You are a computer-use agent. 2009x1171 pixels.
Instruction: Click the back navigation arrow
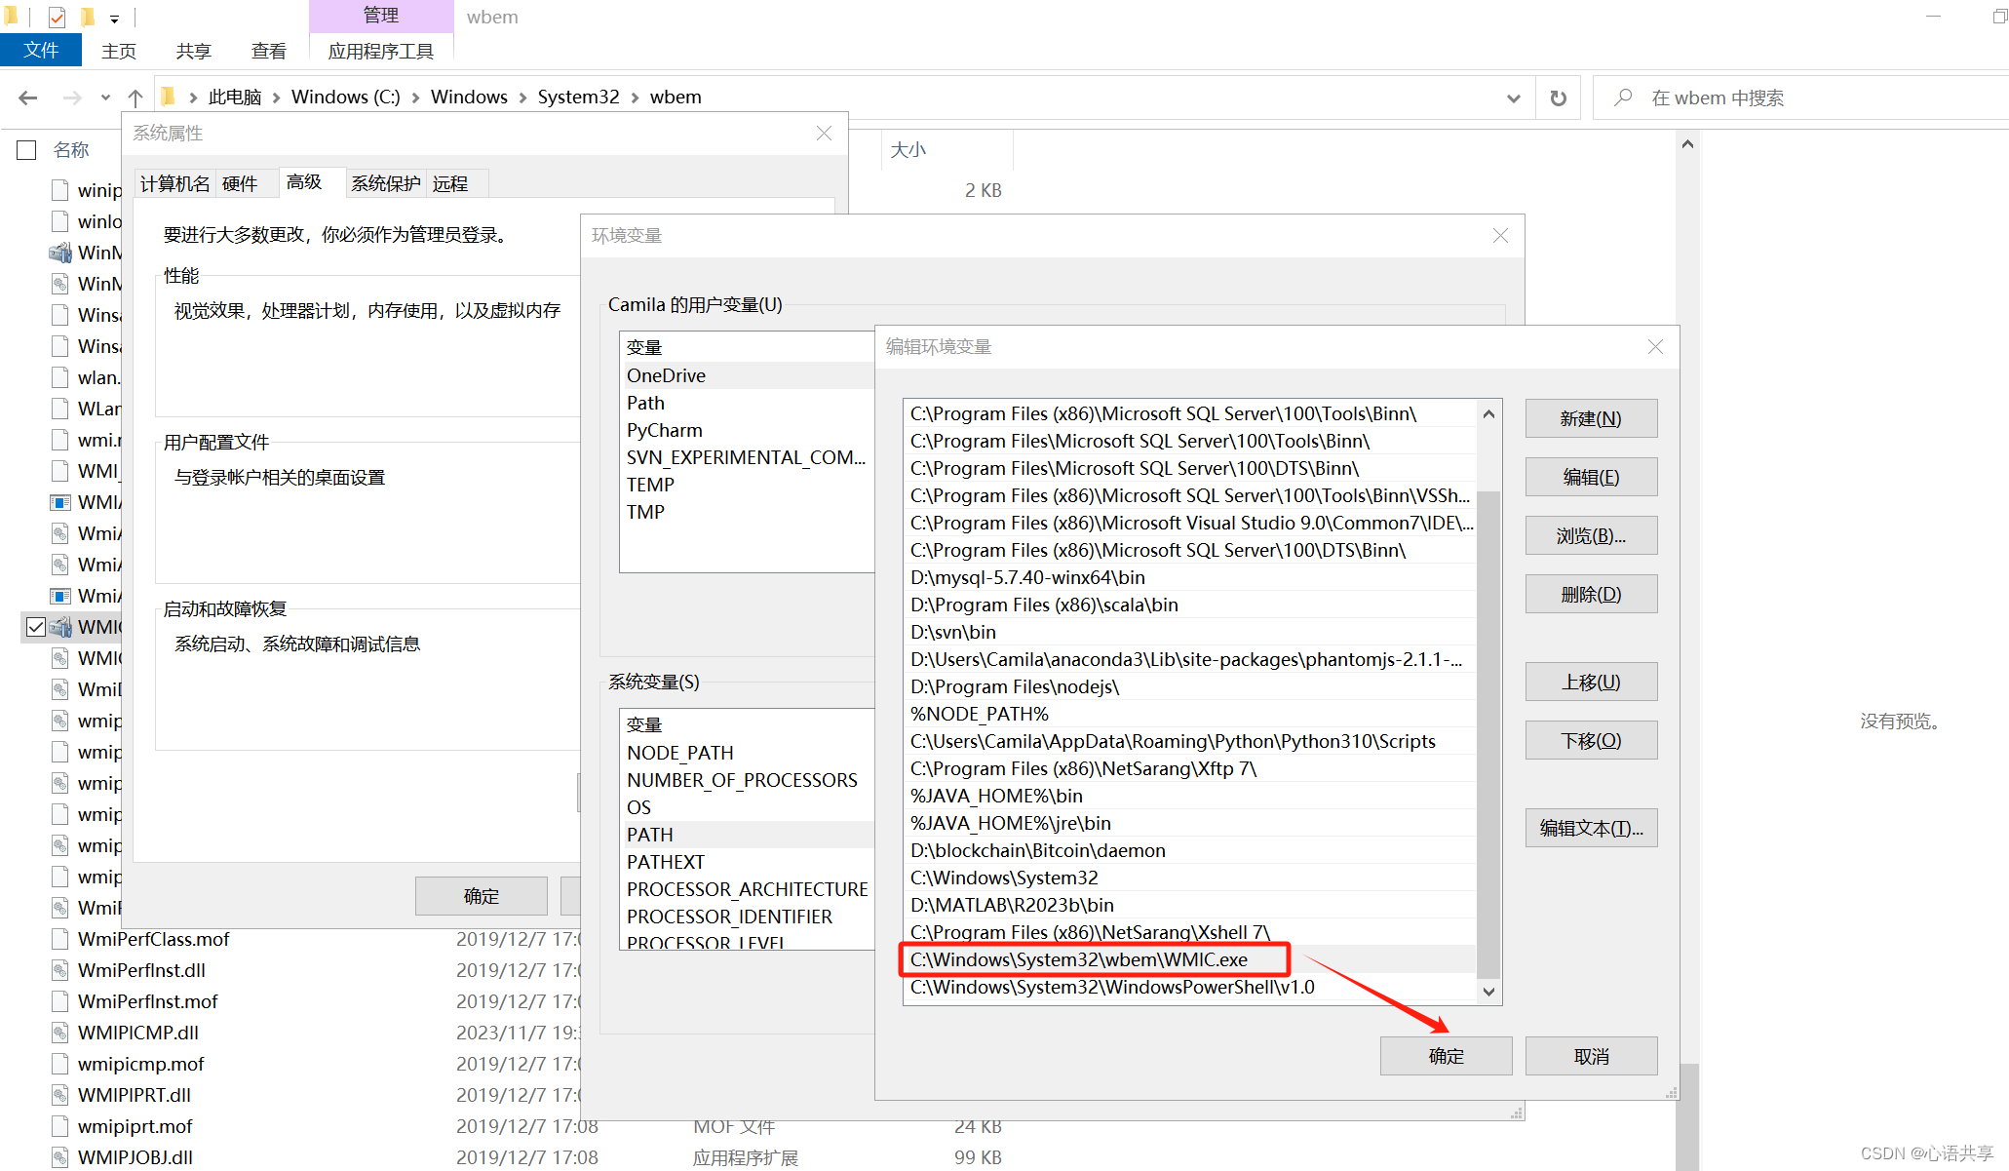27,97
